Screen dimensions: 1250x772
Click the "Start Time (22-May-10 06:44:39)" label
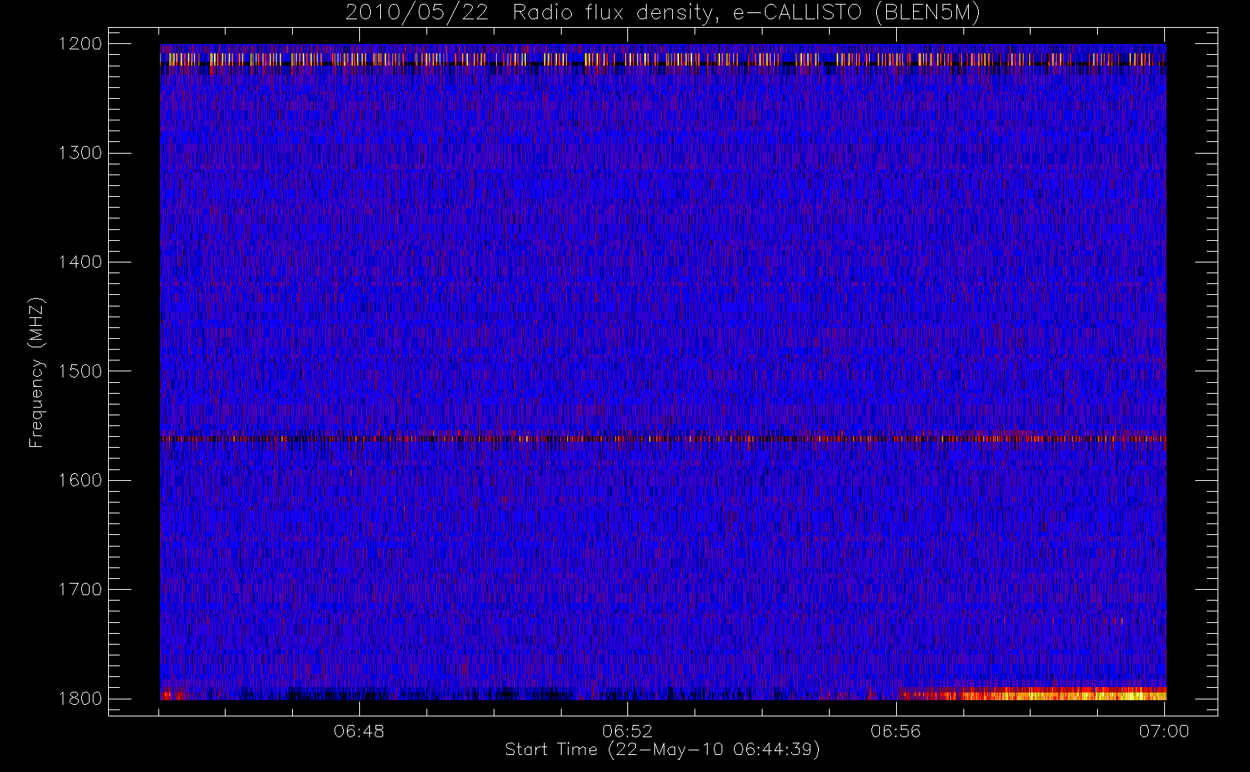click(x=663, y=750)
